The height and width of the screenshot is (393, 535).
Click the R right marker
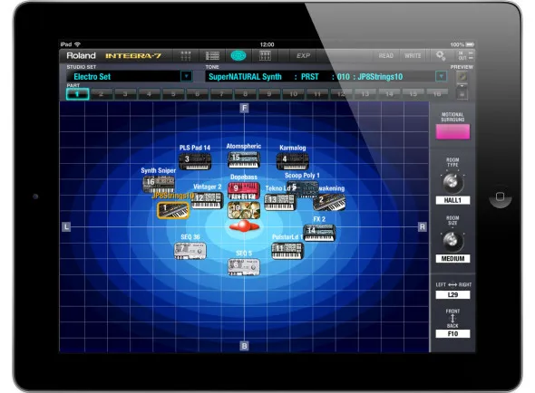tap(423, 226)
